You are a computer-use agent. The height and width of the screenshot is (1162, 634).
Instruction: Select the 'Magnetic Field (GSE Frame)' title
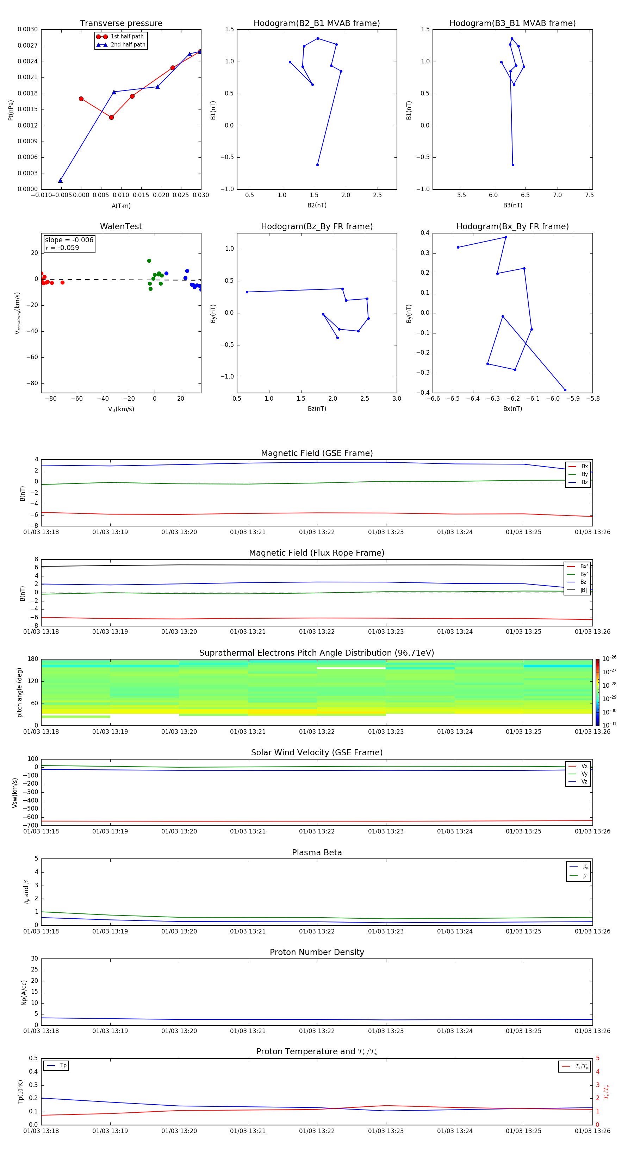(317, 453)
